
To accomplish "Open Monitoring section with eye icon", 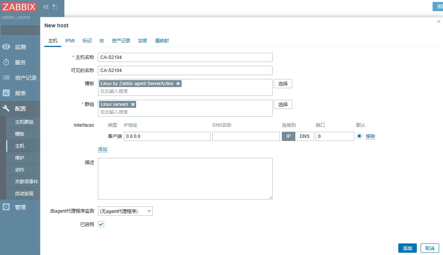I will coord(20,47).
